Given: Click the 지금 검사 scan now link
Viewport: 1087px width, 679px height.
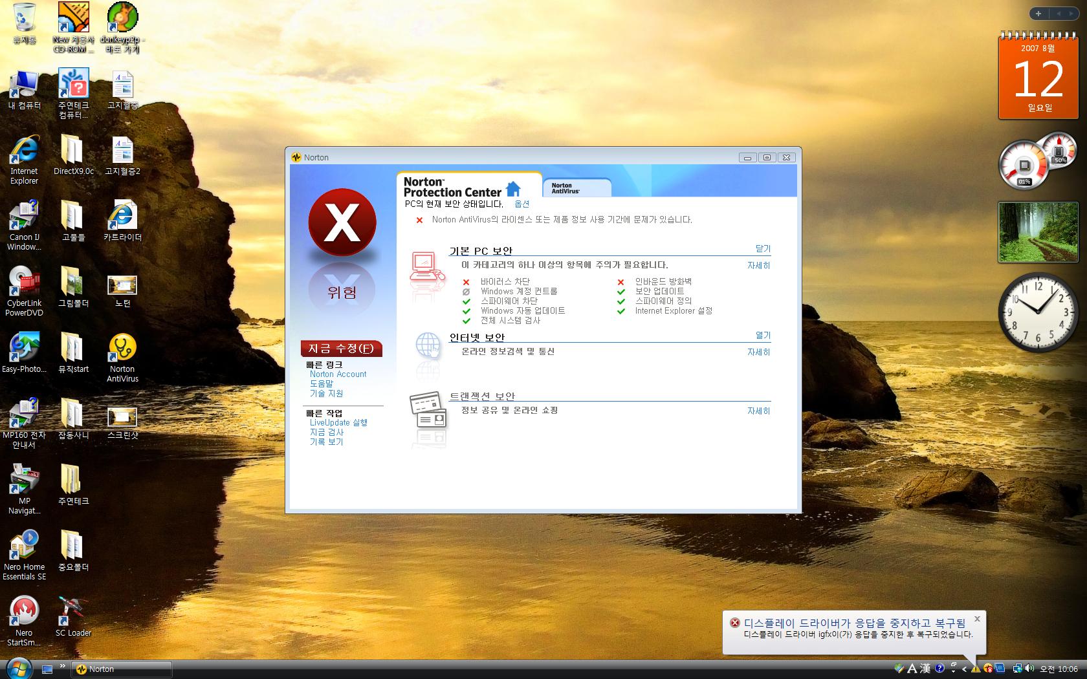Looking at the screenshot, I should (326, 432).
